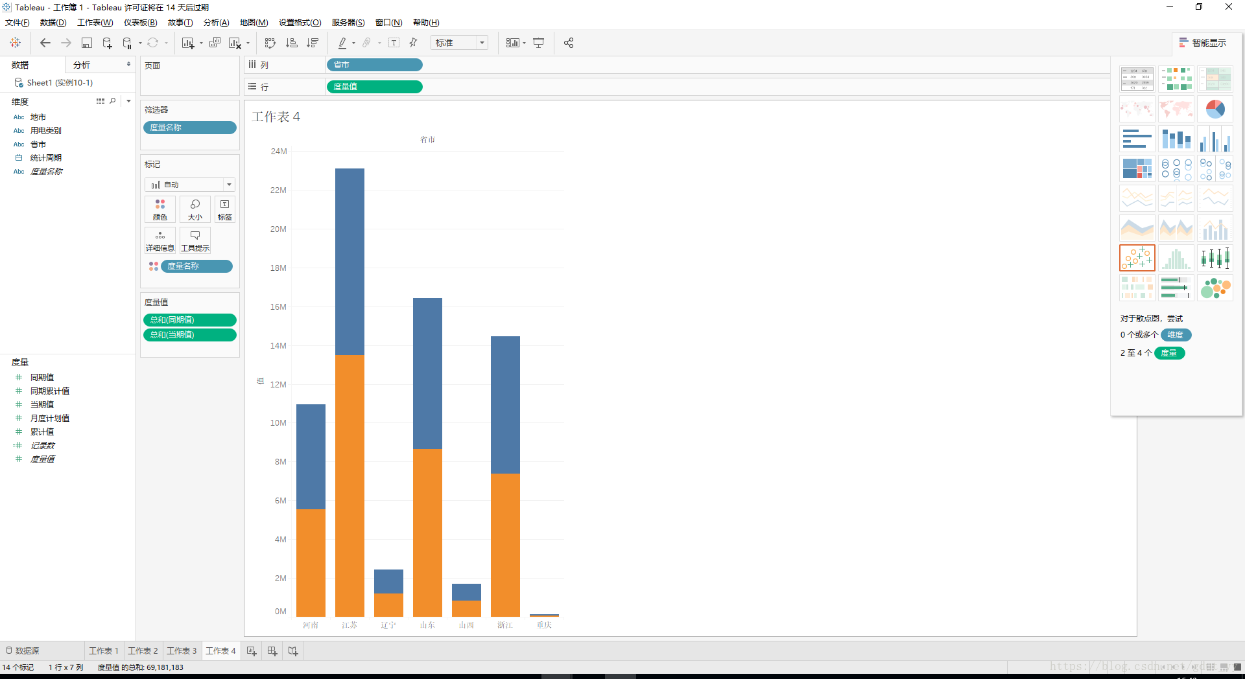Image resolution: width=1245 pixels, height=679 pixels.
Task: Switch to the 分析 pane tab
Action: (x=82, y=65)
